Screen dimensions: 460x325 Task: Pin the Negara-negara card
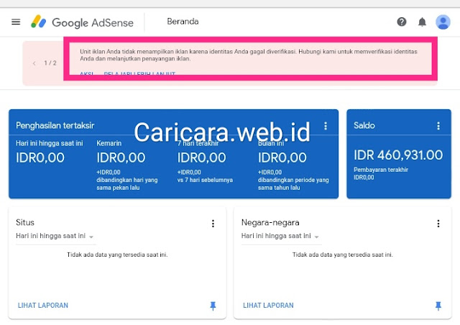pyautogui.click(x=438, y=306)
